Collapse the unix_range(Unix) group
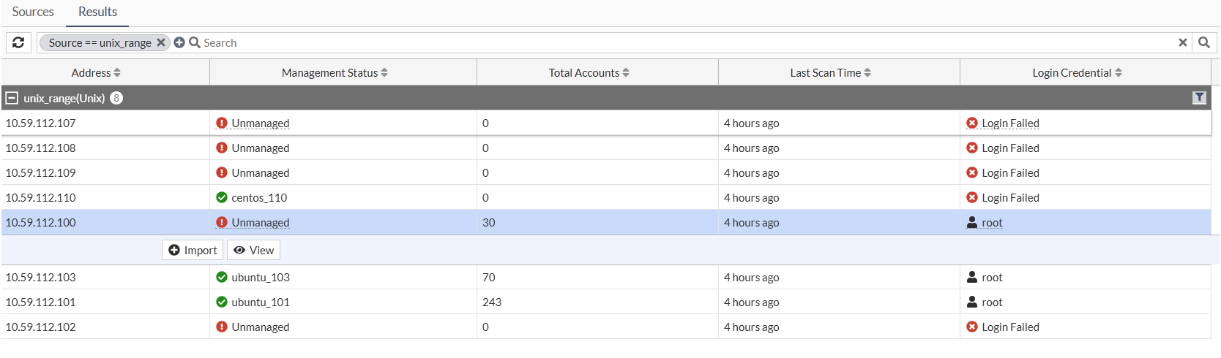1221x358 pixels. click(12, 98)
